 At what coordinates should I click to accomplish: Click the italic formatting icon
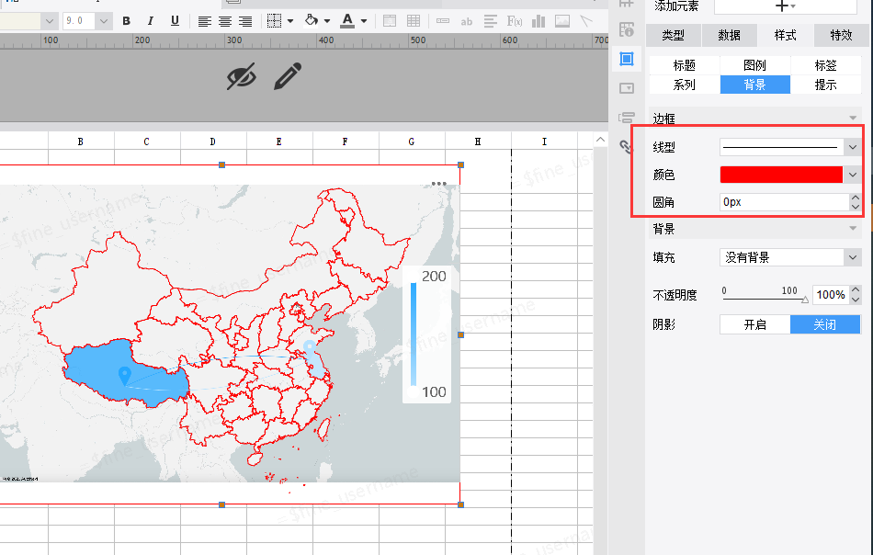pos(150,20)
